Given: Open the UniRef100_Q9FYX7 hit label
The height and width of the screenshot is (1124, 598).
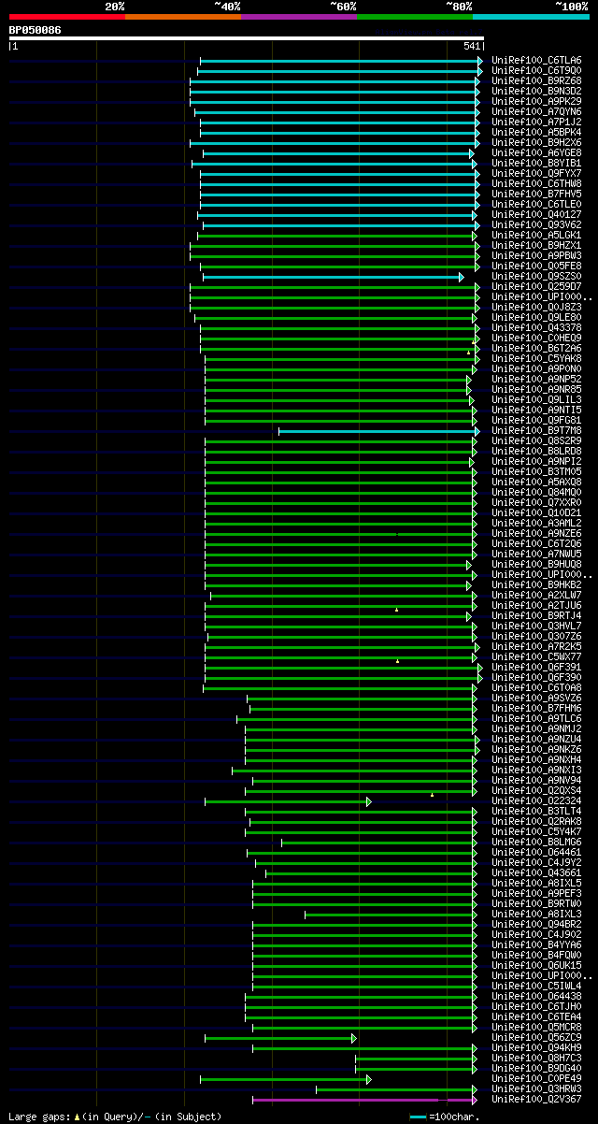Looking at the screenshot, I should pos(536,173).
